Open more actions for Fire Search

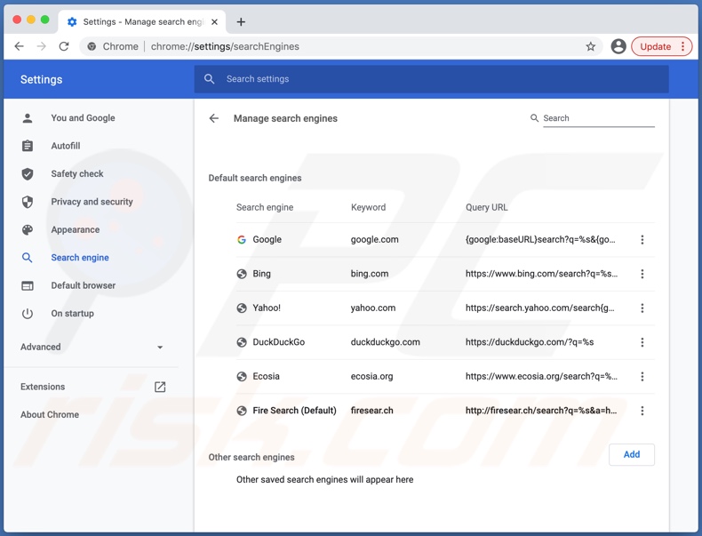(x=642, y=411)
